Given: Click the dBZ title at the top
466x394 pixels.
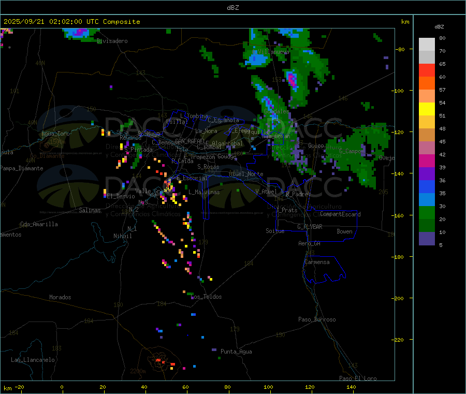Looking at the screenshot, I should coord(232,8).
